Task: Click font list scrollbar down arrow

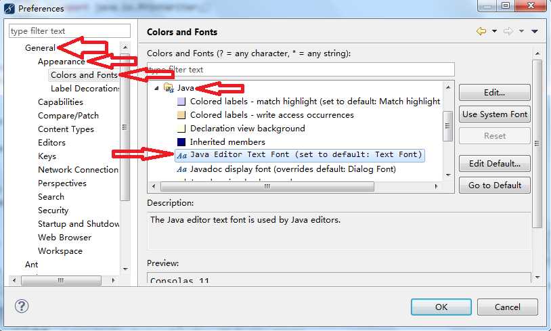Action: click(x=447, y=175)
